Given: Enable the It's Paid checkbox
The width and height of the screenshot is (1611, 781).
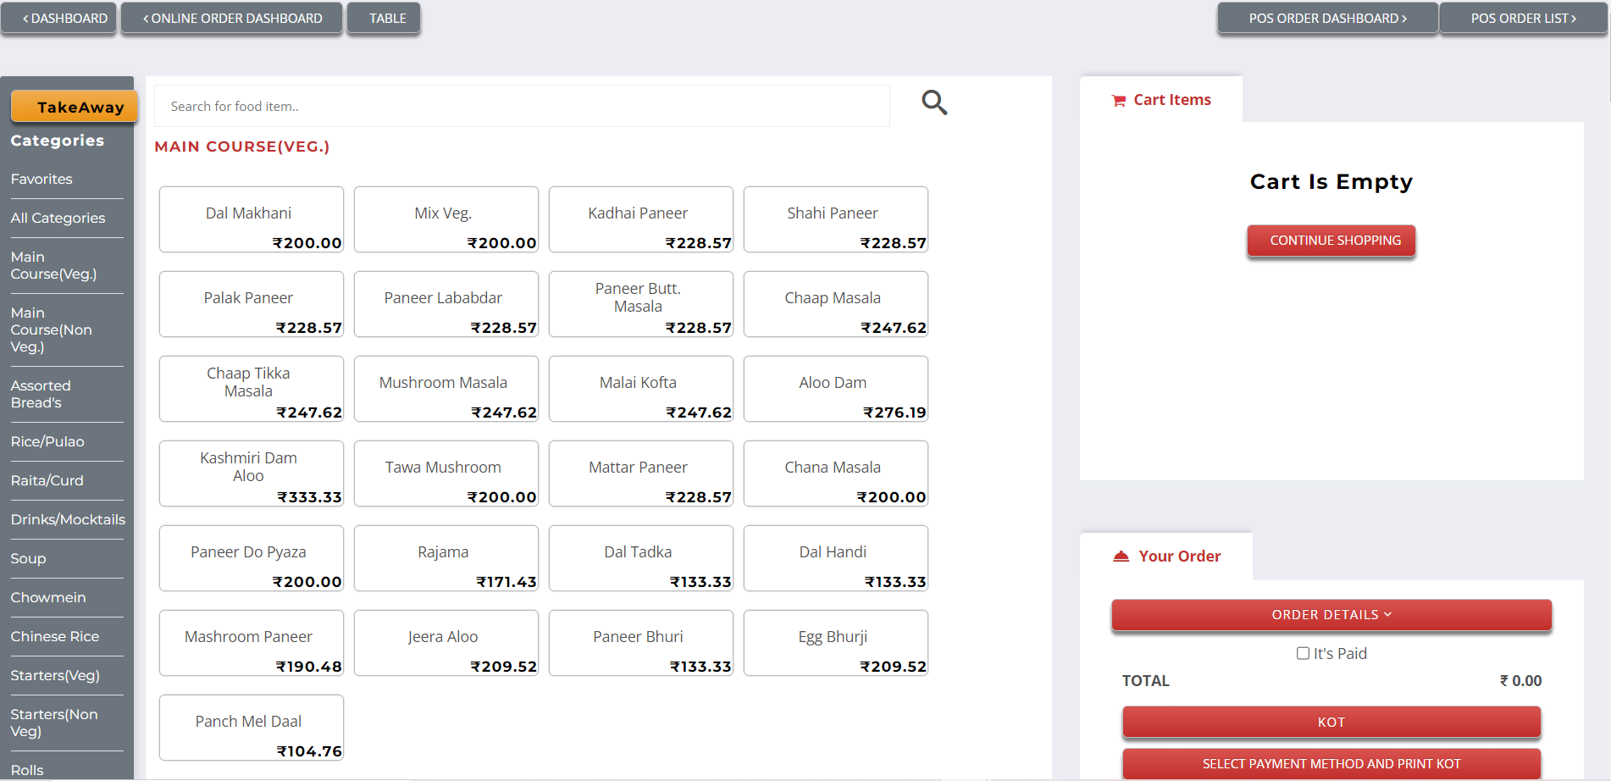Looking at the screenshot, I should click(x=1302, y=653).
